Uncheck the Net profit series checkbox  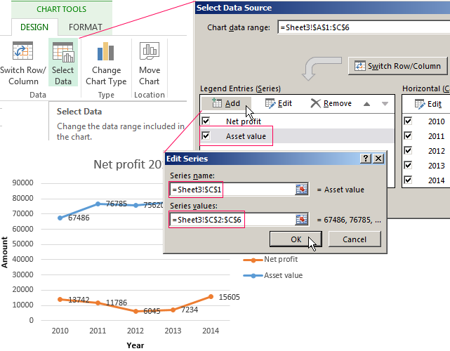pos(206,121)
